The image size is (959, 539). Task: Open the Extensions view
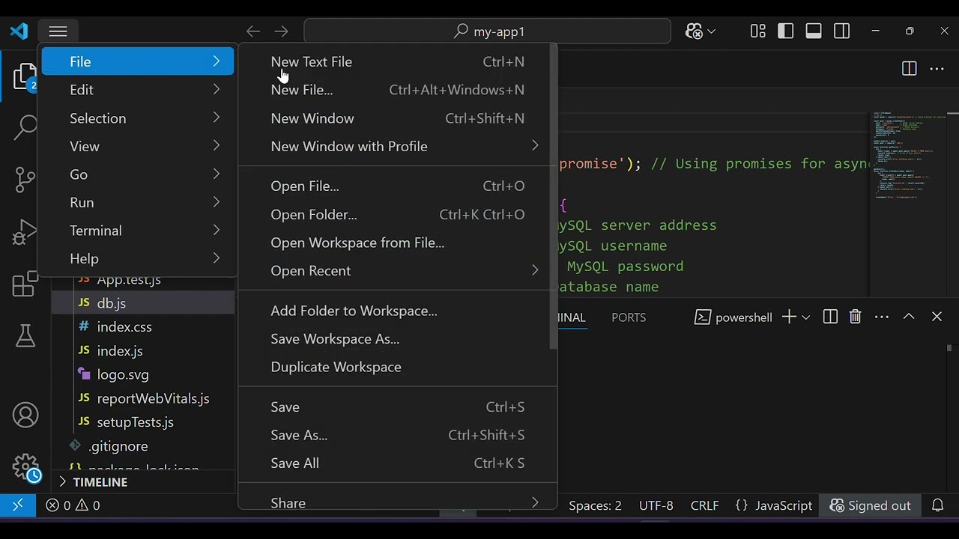click(x=25, y=284)
